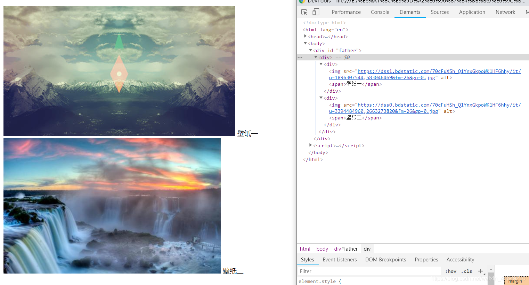Open the DOM Breakpoints pane tab
The width and height of the screenshot is (529, 285).
coord(385,260)
